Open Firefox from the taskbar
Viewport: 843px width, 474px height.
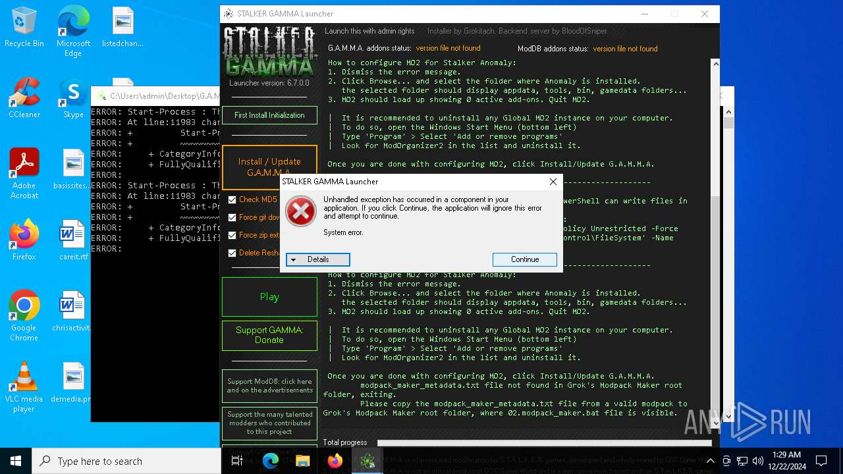pos(335,461)
